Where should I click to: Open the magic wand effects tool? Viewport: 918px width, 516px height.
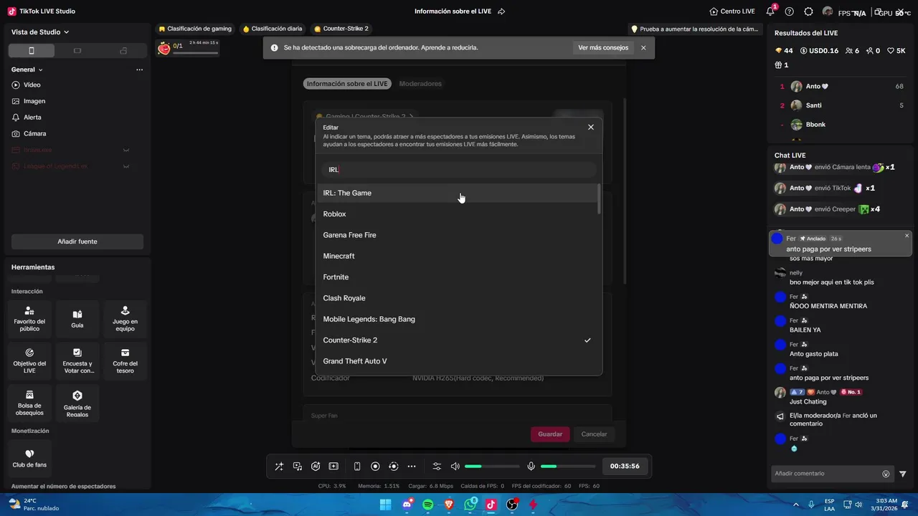point(279,467)
